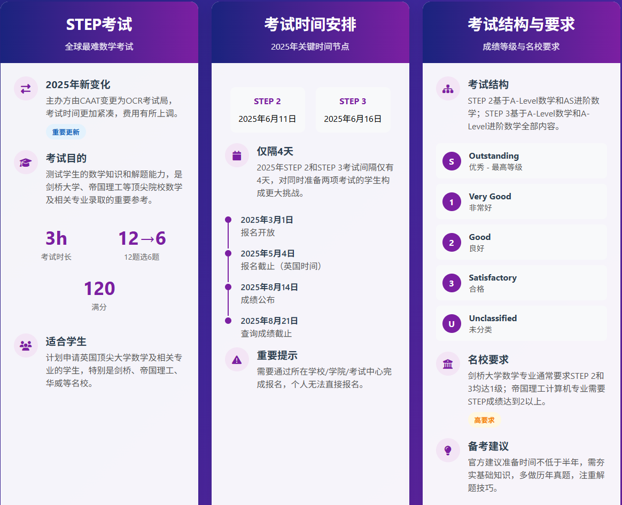Click the 满分 label

99,307
